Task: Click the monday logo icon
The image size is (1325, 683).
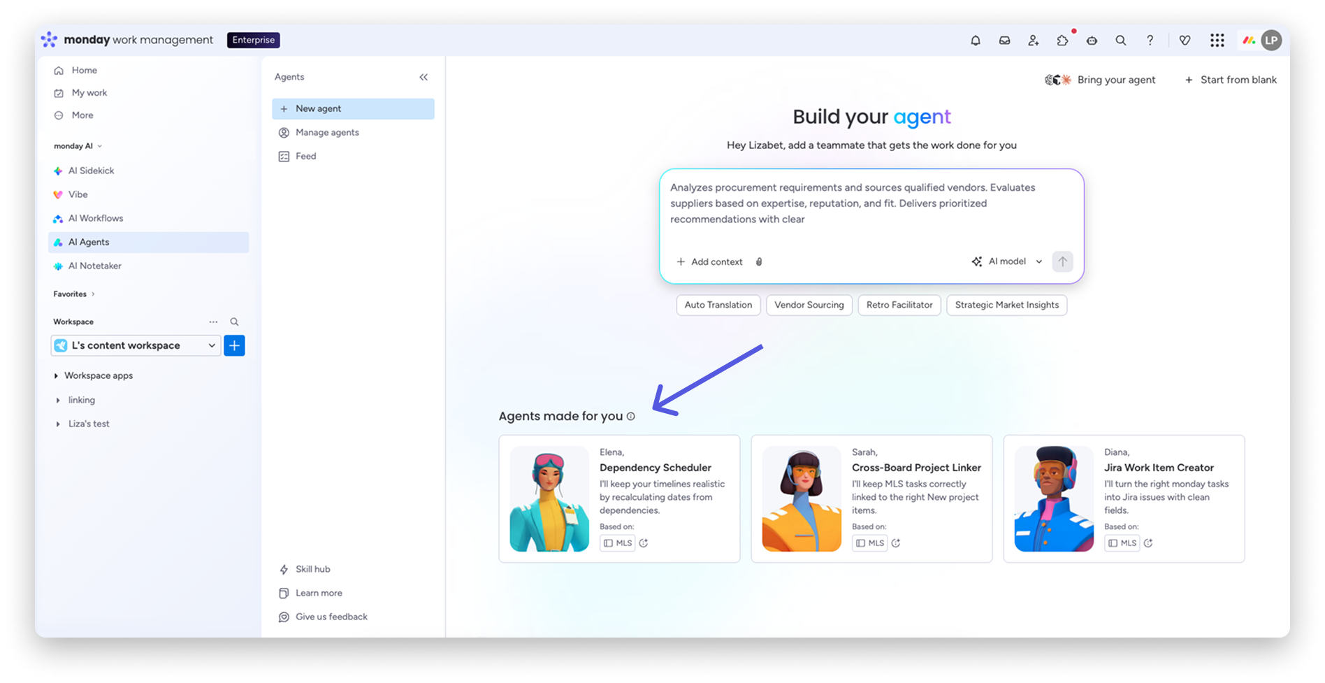Action: (x=50, y=40)
